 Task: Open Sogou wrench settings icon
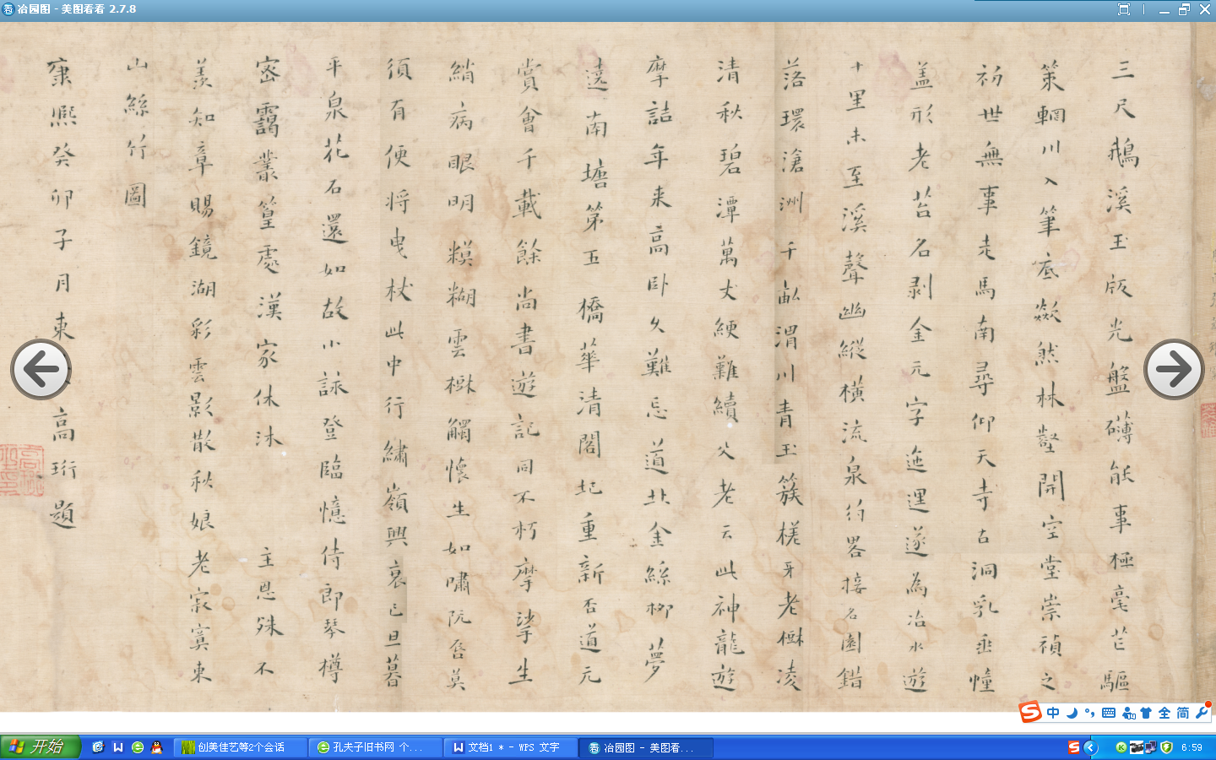coord(1202,713)
